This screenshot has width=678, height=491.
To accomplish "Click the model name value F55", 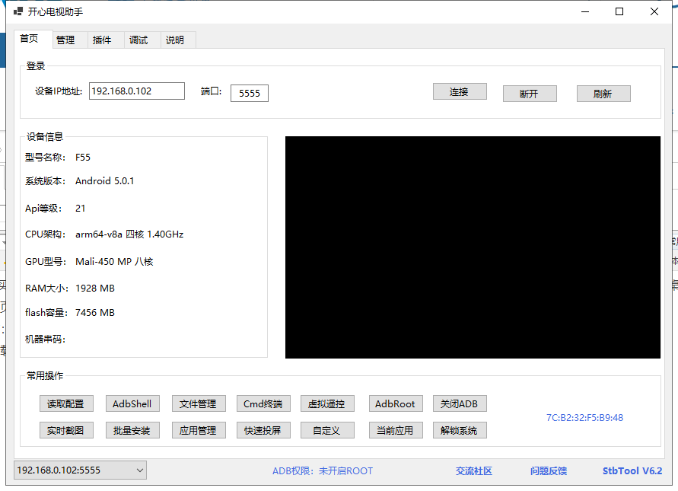I will click(83, 157).
